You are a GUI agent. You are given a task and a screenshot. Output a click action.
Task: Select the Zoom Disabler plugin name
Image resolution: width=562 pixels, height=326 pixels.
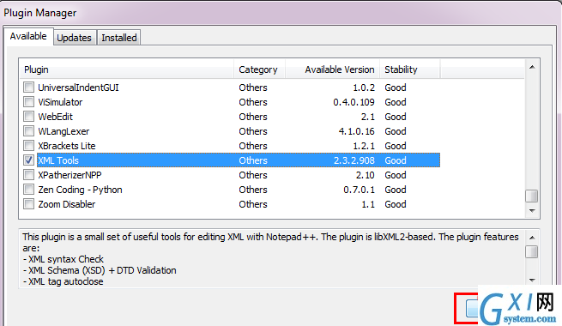(x=67, y=204)
